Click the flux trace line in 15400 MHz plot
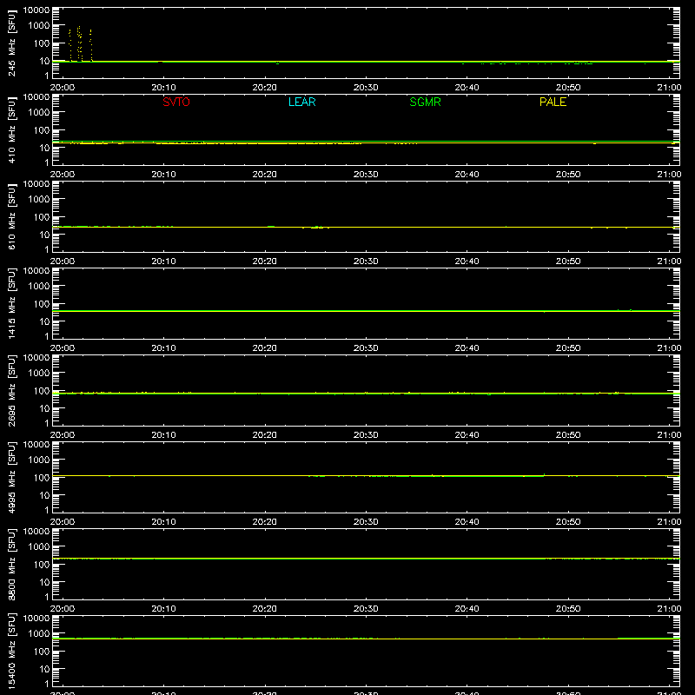This screenshot has height=695, width=695. coord(366,639)
